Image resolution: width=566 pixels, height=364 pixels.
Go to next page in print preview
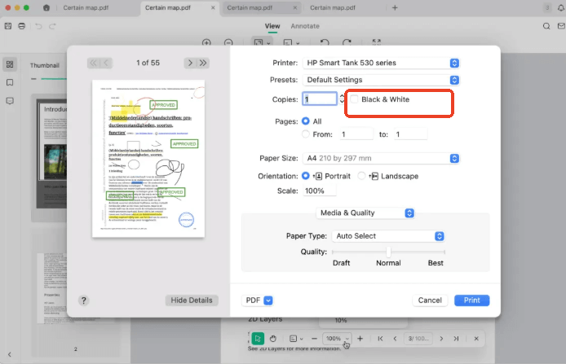click(190, 63)
